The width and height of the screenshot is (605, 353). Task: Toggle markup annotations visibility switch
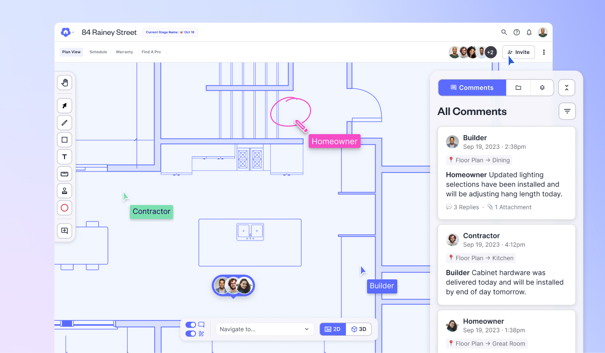(x=191, y=333)
